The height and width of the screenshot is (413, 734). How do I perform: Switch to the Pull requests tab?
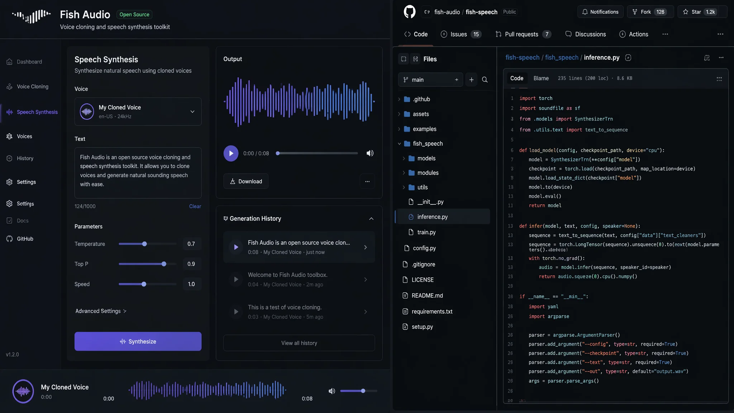(x=523, y=34)
